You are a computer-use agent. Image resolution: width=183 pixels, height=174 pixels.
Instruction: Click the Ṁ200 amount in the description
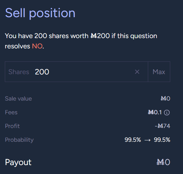point(100,36)
